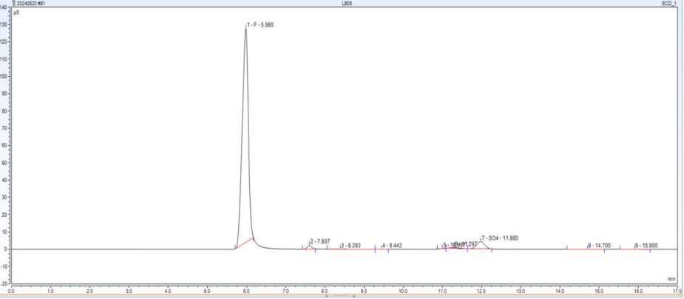Select peak label 4 - 9.443
The height and width of the screenshot is (299, 684).
pos(392,245)
